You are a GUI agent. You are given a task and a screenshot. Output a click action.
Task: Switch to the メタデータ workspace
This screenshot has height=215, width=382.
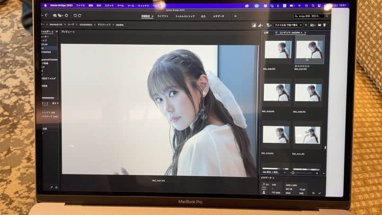pyautogui.click(x=219, y=16)
